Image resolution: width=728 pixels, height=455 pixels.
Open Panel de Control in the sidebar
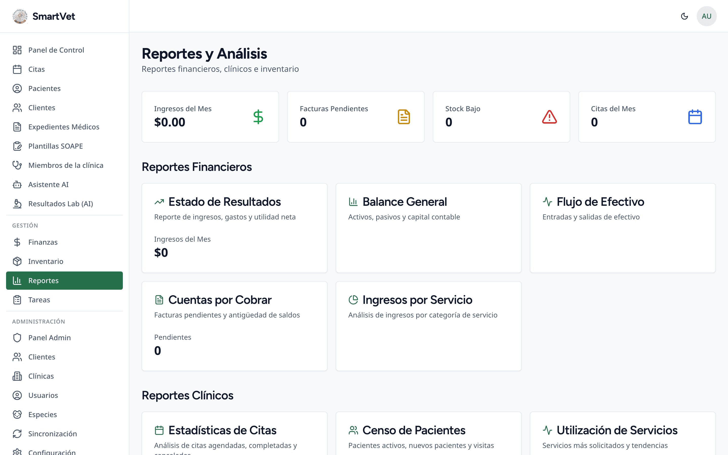64,50
